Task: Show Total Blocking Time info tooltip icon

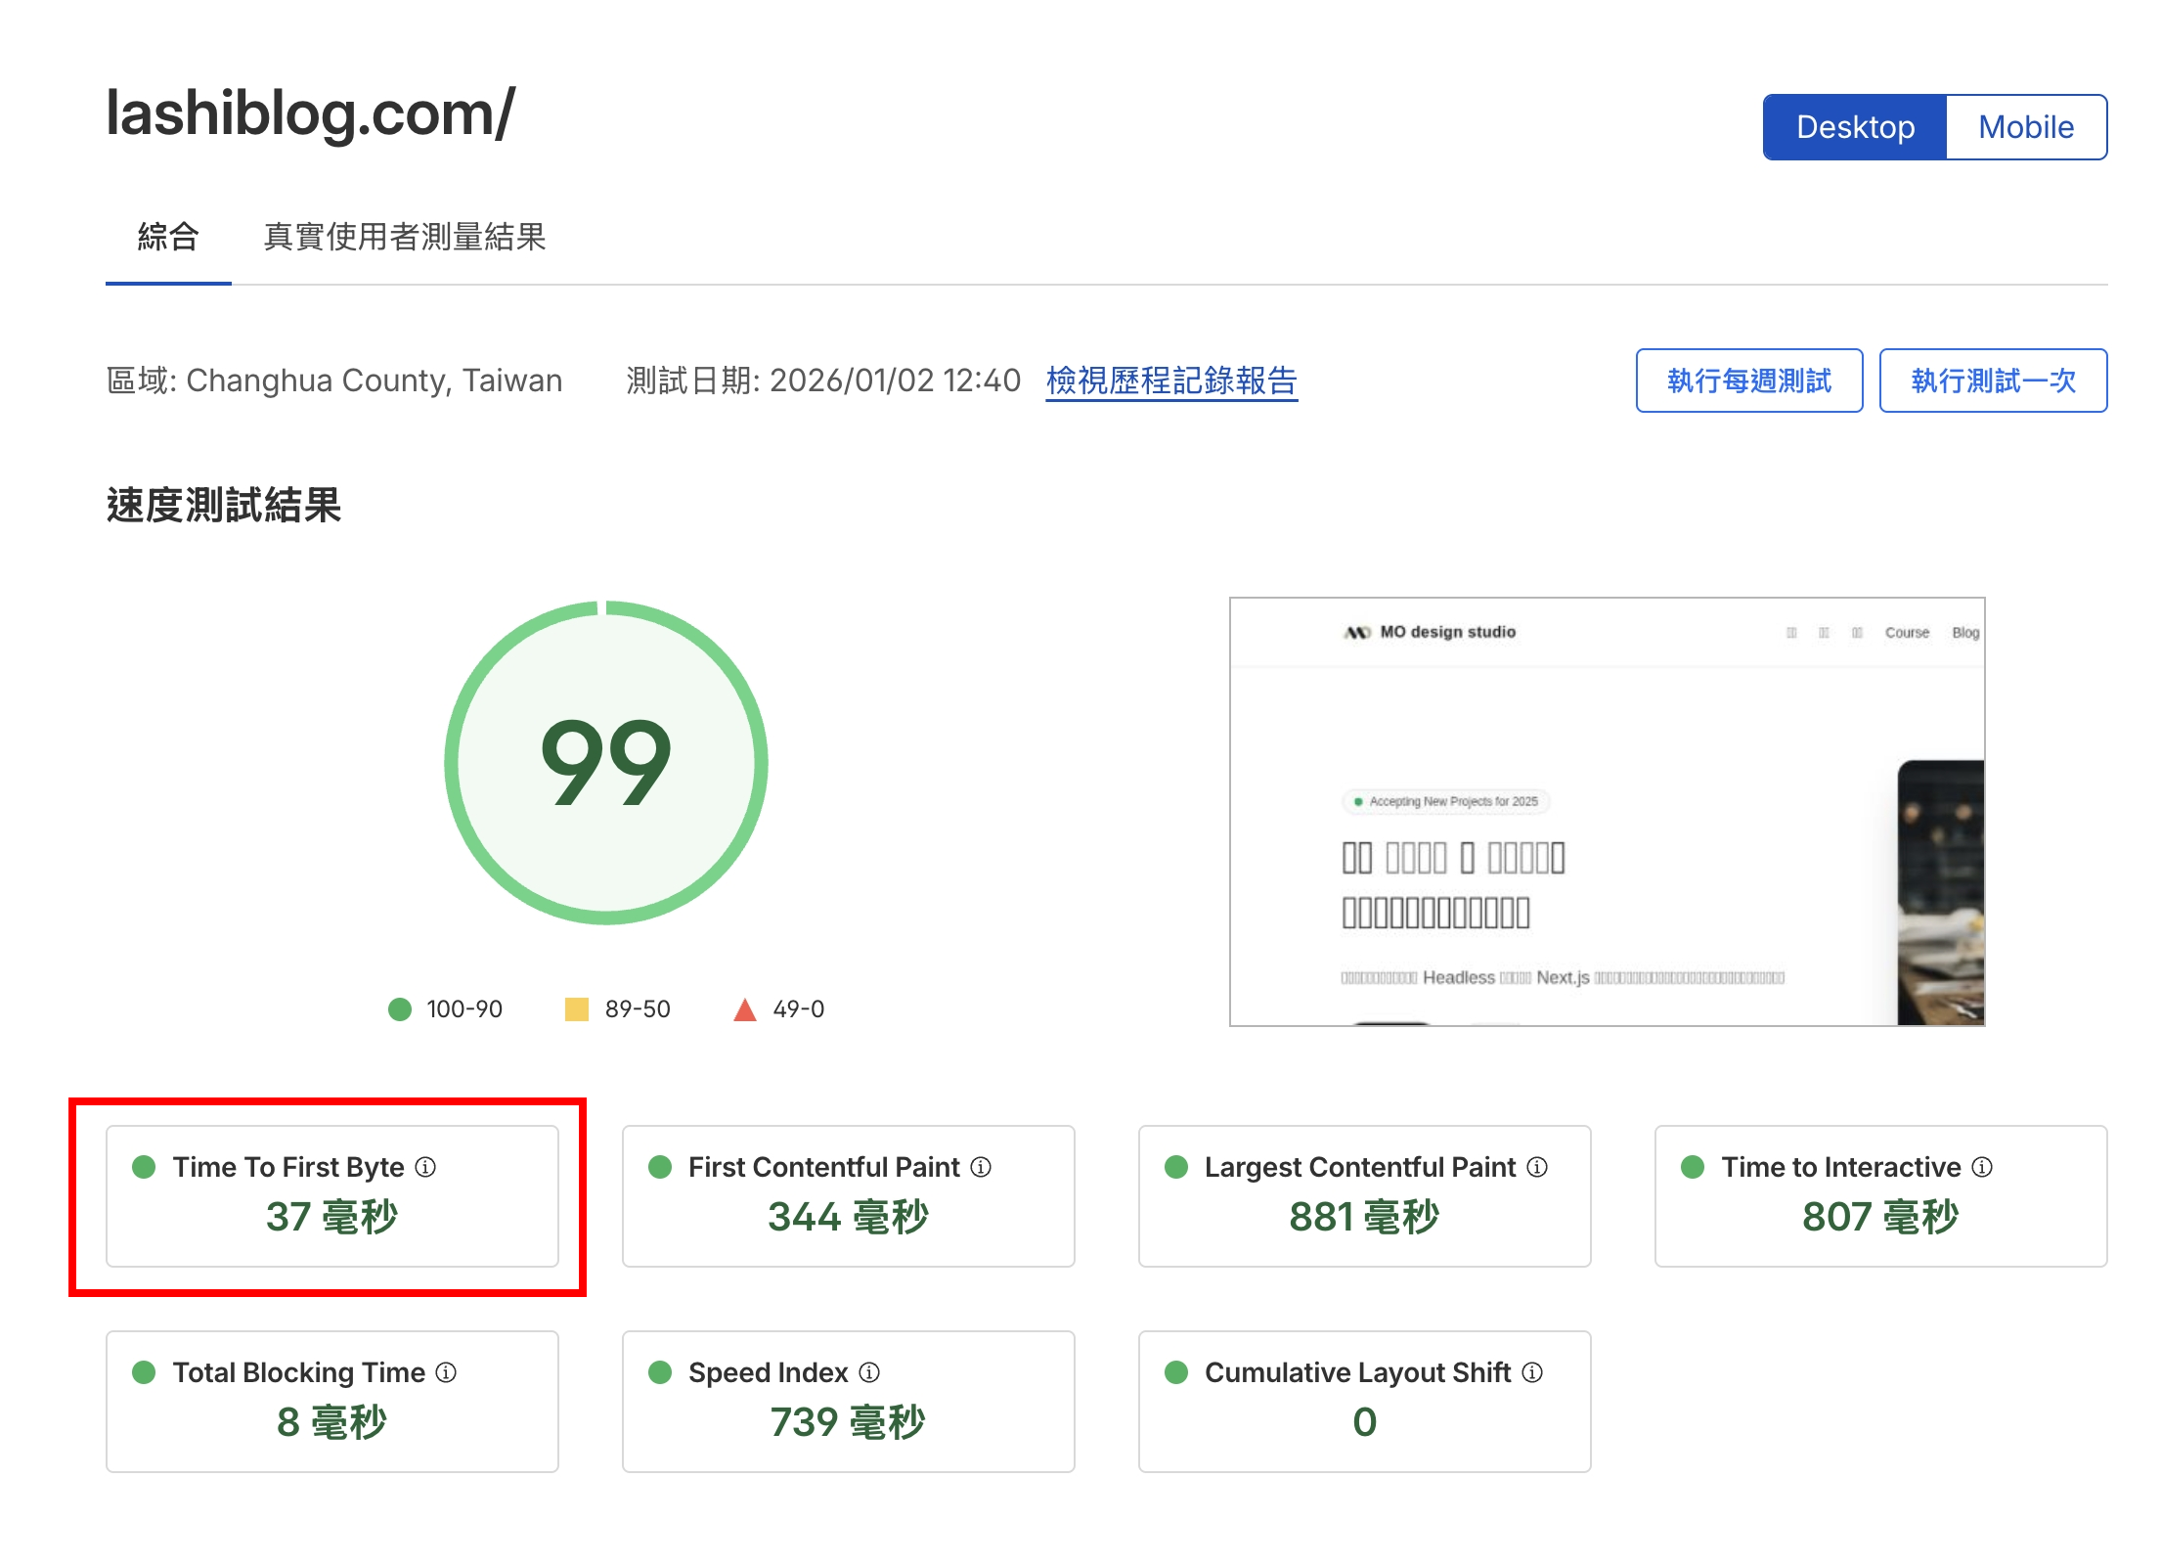Action: [446, 1372]
